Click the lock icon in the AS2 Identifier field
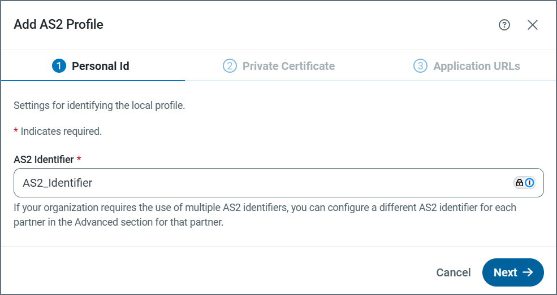This screenshot has width=557, height=295. tap(519, 183)
